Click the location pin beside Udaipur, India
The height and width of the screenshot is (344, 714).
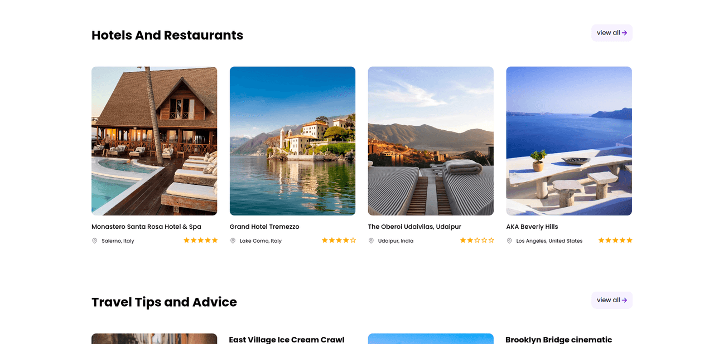coord(371,241)
